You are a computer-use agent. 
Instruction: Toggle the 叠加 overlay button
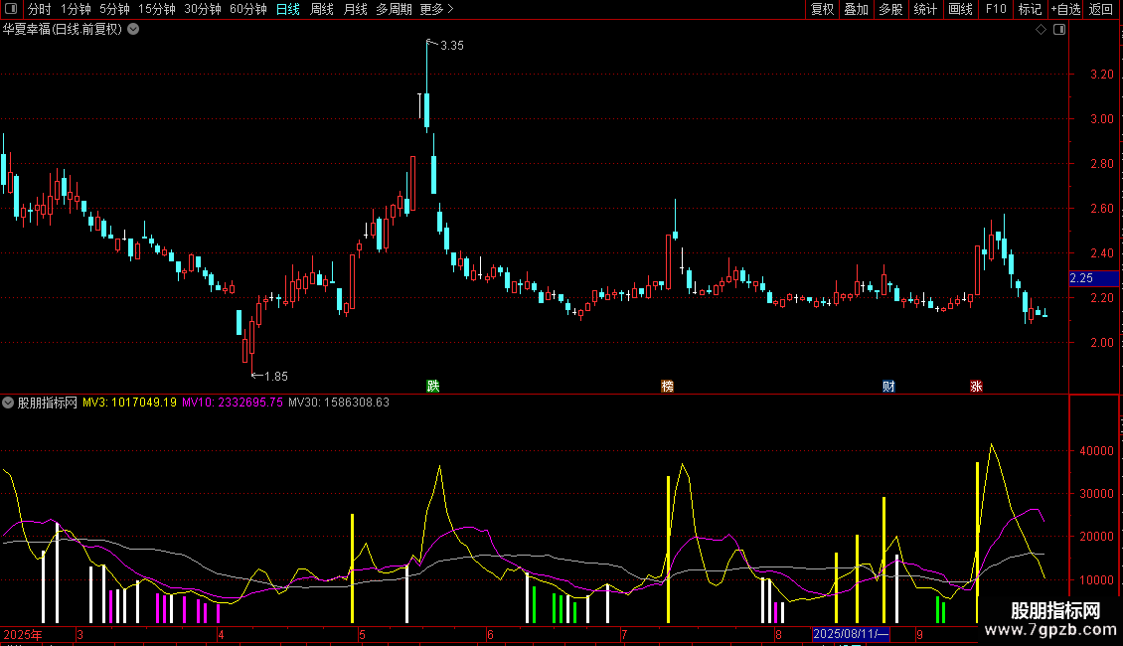856,9
